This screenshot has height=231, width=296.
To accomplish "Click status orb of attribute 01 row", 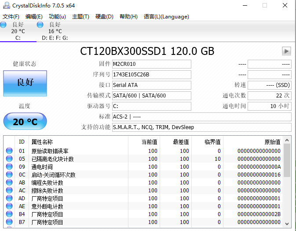I will coord(9,151).
